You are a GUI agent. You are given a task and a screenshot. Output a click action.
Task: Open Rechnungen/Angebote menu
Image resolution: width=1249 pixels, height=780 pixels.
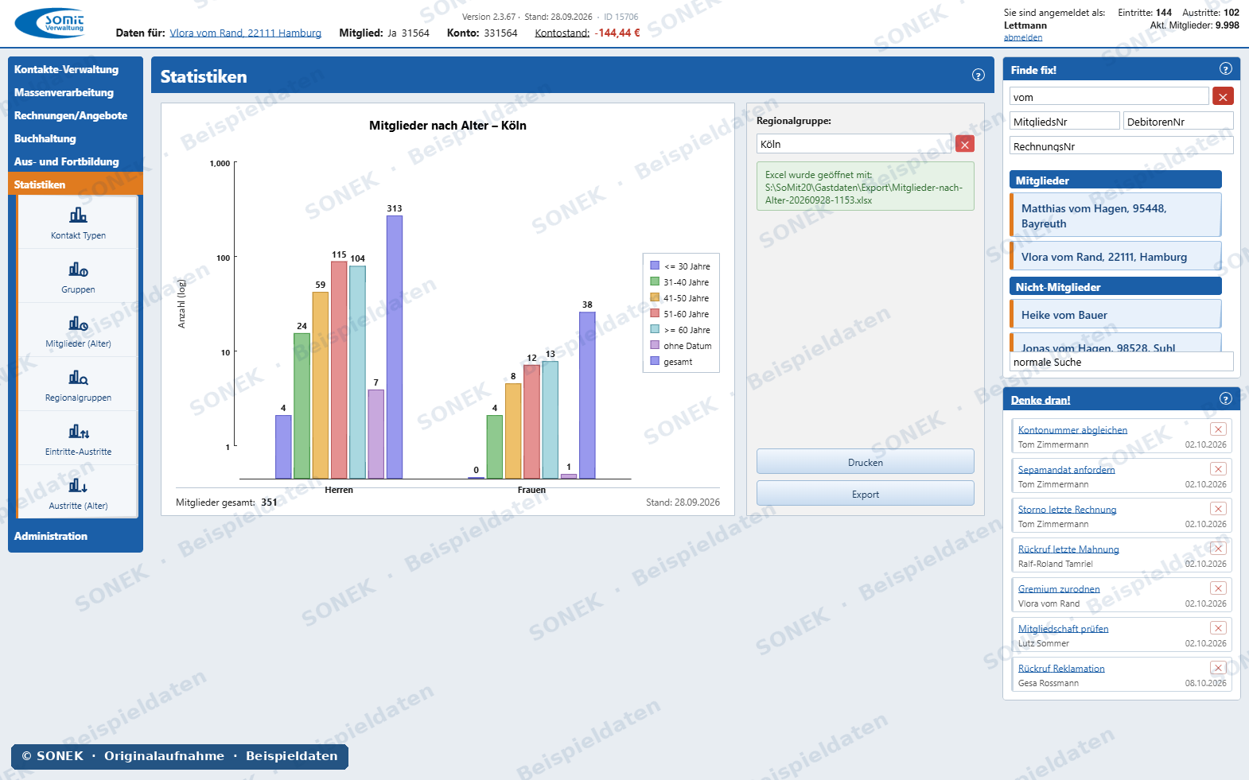tap(76, 115)
